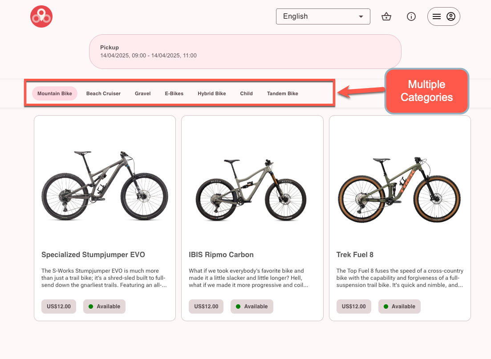Click the IBIS Ripmo Carbon description text
The height and width of the screenshot is (359, 491).
point(249,278)
